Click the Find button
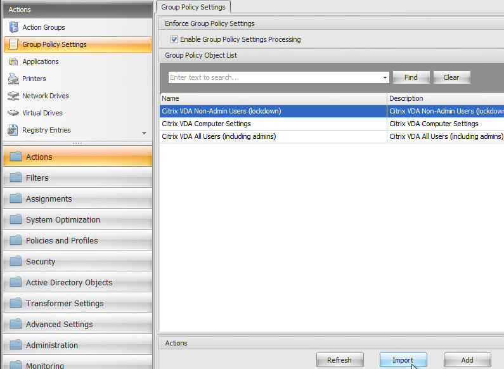The width and height of the screenshot is (504, 369). tap(411, 77)
